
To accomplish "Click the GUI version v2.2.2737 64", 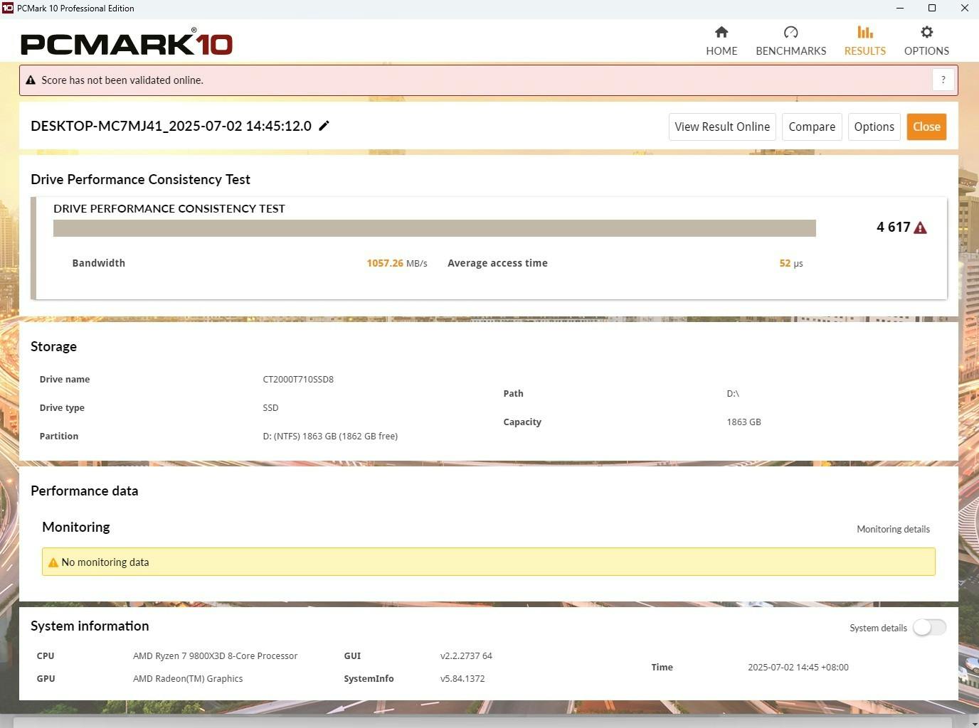I will tap(466, 655).
